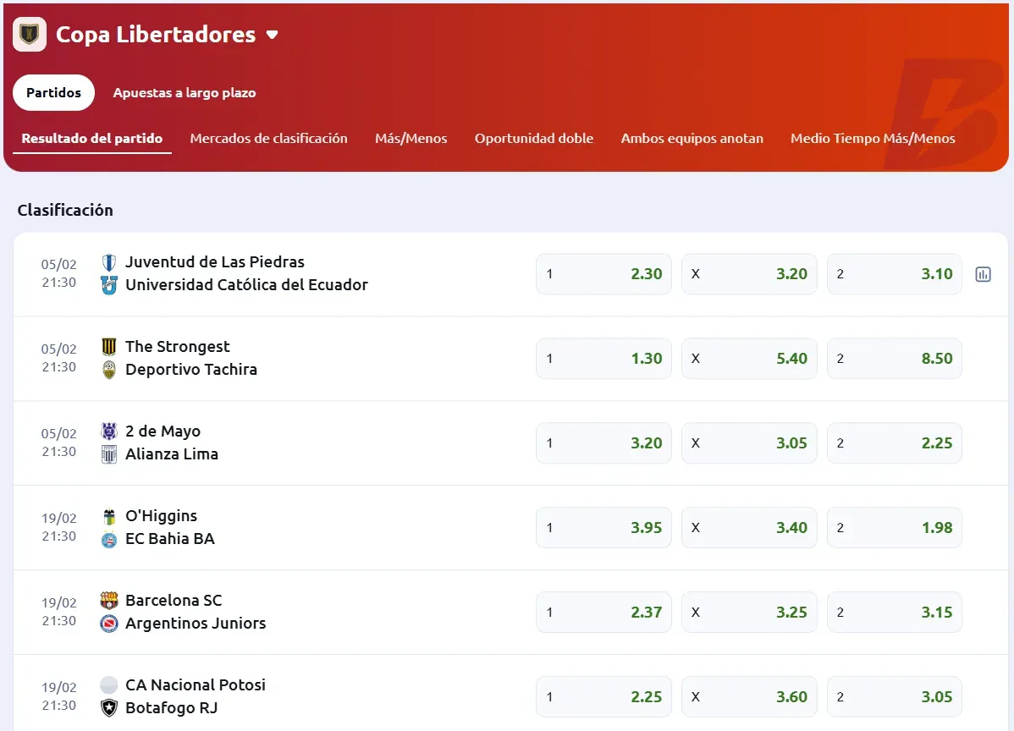Click the Copa Libertadores trophy logo icon
Screen dimensions: 1014x731
pyautogui.click(x=30, y=35)
